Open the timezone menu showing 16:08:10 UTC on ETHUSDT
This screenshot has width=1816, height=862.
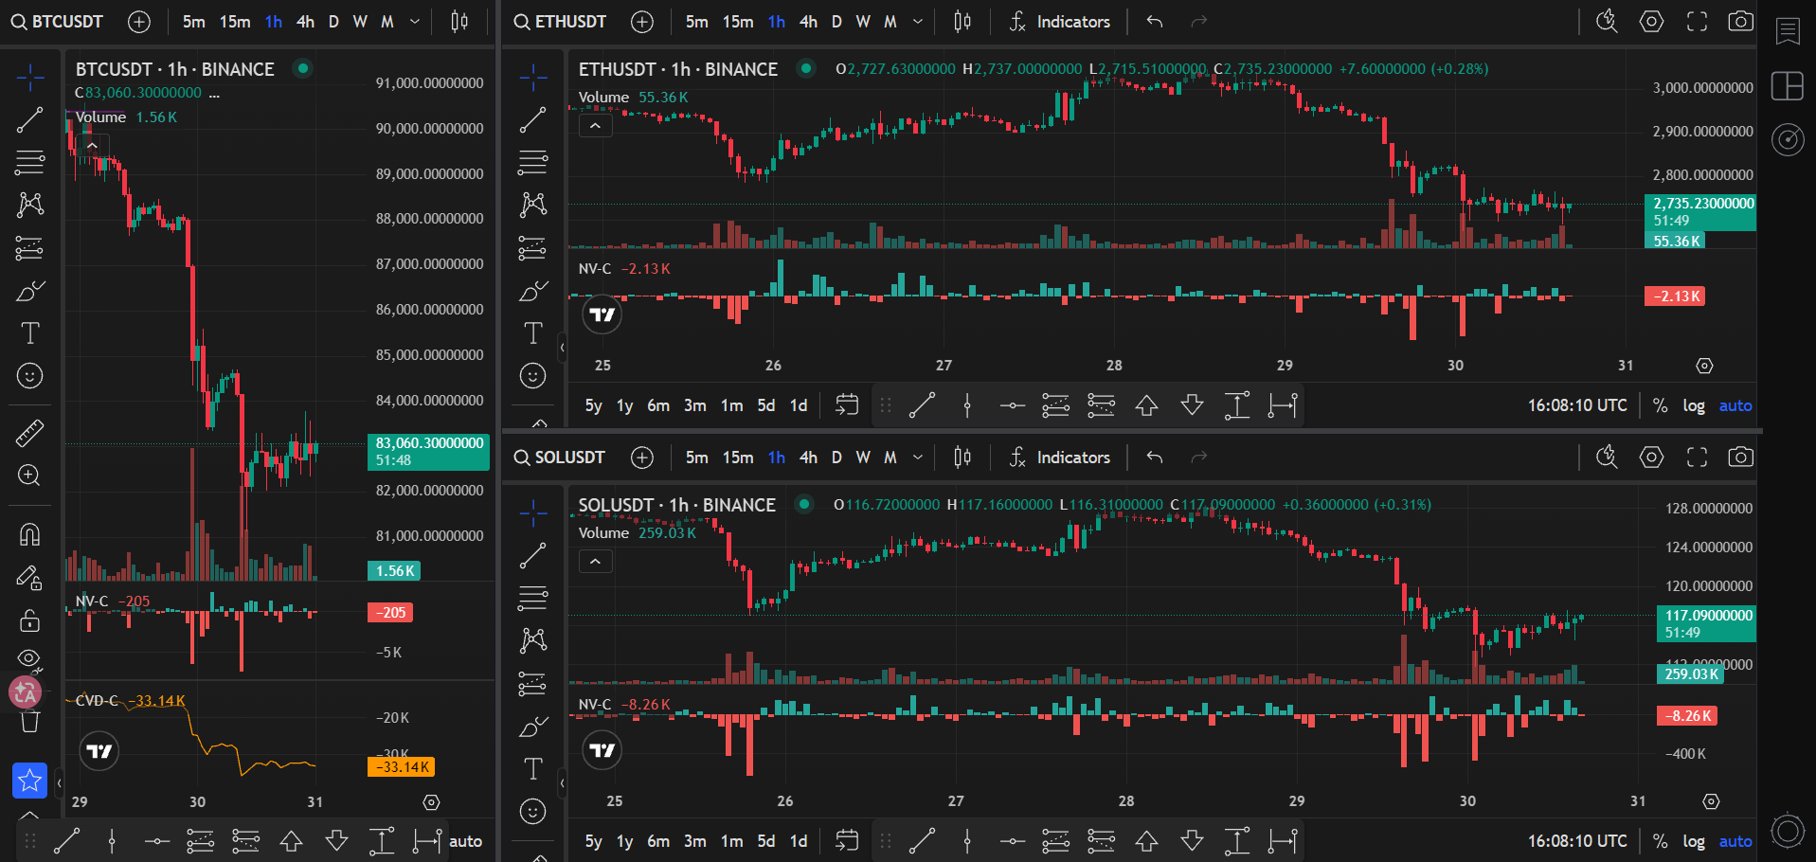[1577, 405]
